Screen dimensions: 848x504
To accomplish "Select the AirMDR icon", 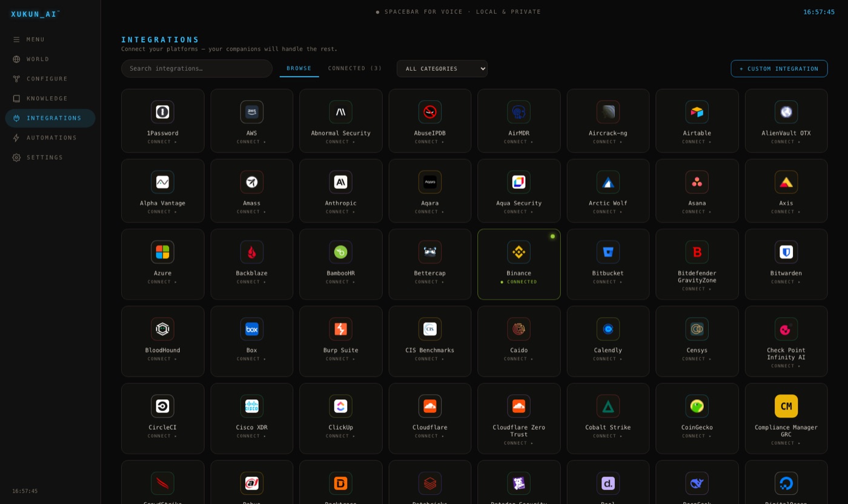I will pos(518,112).
